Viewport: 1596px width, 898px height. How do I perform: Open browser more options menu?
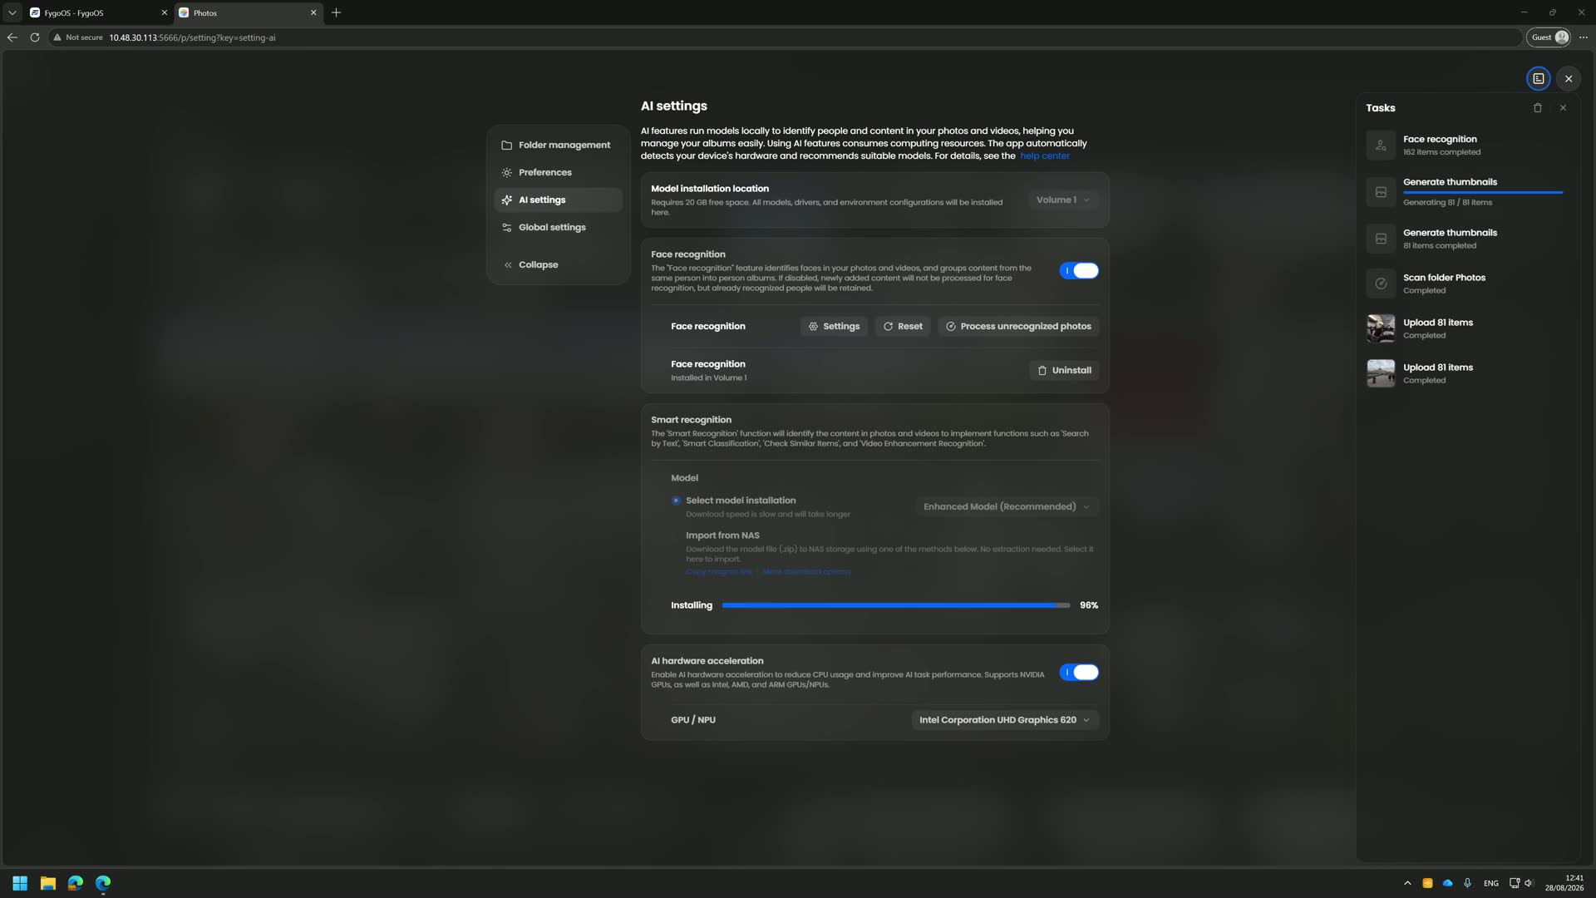(1584, 37)
